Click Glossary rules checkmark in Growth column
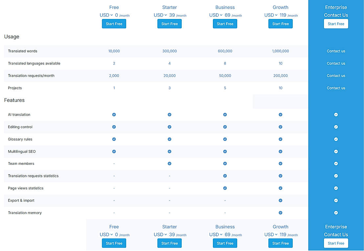Viewport: 364px width, 251px height. (281, 139)
